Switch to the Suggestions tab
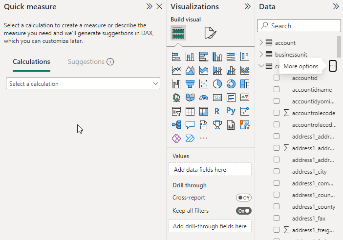Image resolution: width=343 pixels, height=240 pixels. click(86, 62)
